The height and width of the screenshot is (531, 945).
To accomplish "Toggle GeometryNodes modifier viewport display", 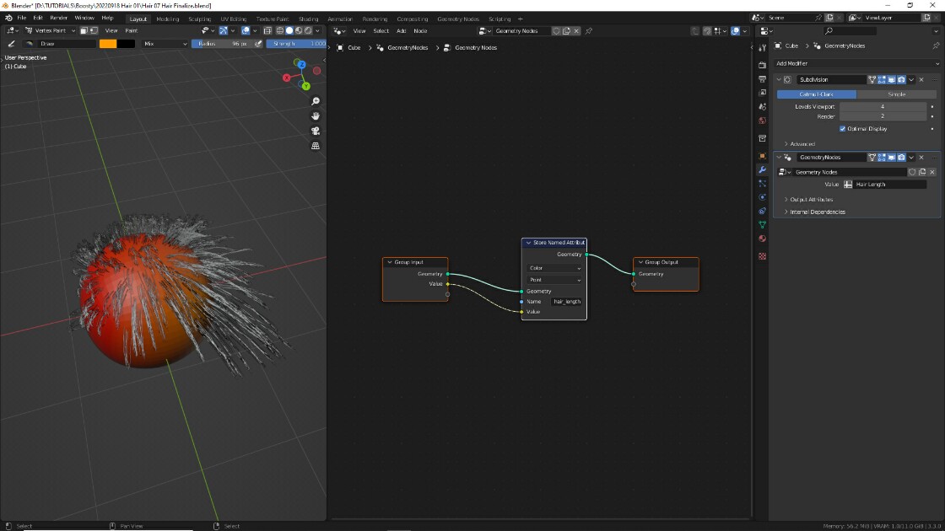I will 891,157.
